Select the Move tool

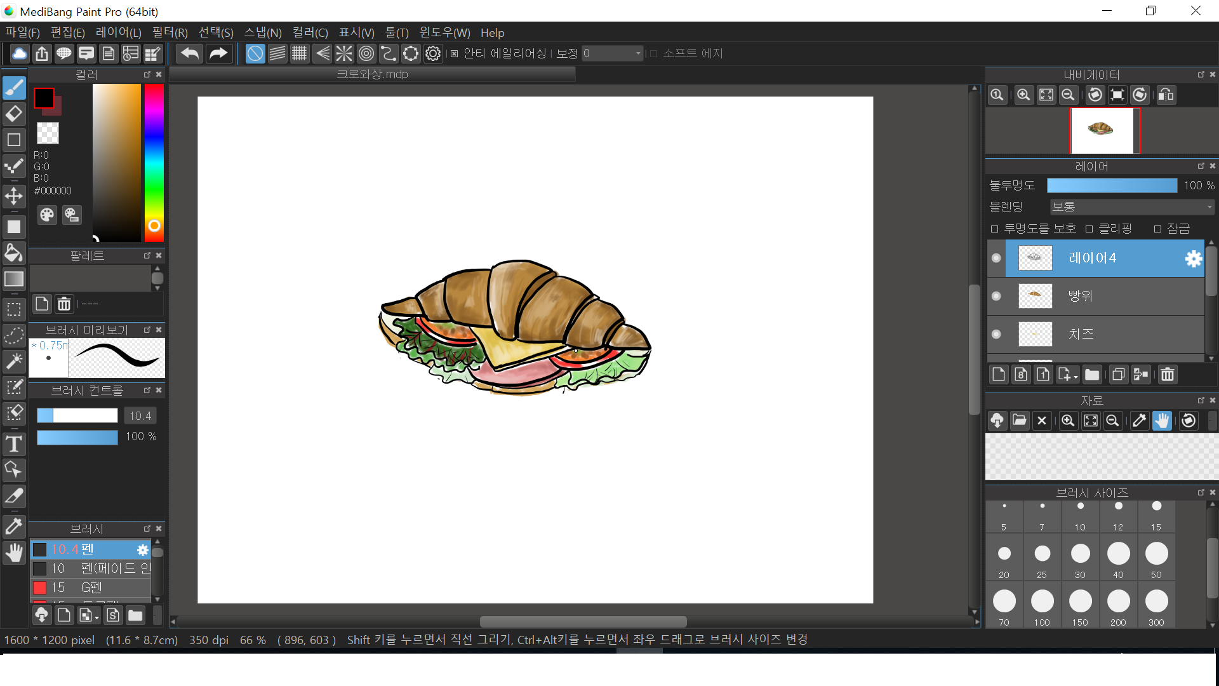click(x=14, y=196)
